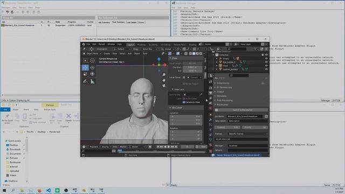This screenshot has width=345, height=194.
Task: Click the Delete icon in Explorer ribbon
Action: (68, 117)
